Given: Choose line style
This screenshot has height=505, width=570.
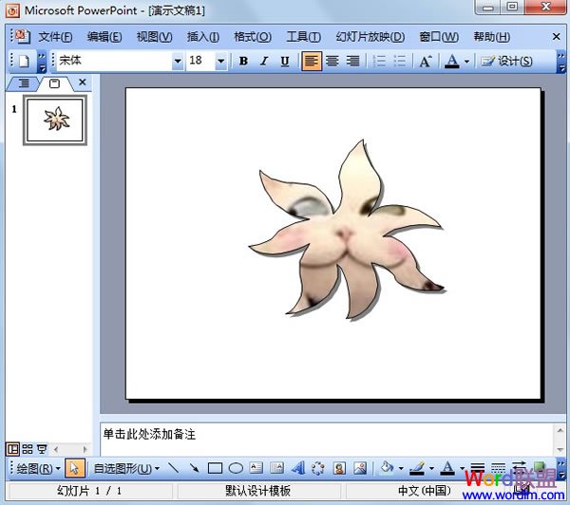Looking at the screenshot, I should pos(477,468).
